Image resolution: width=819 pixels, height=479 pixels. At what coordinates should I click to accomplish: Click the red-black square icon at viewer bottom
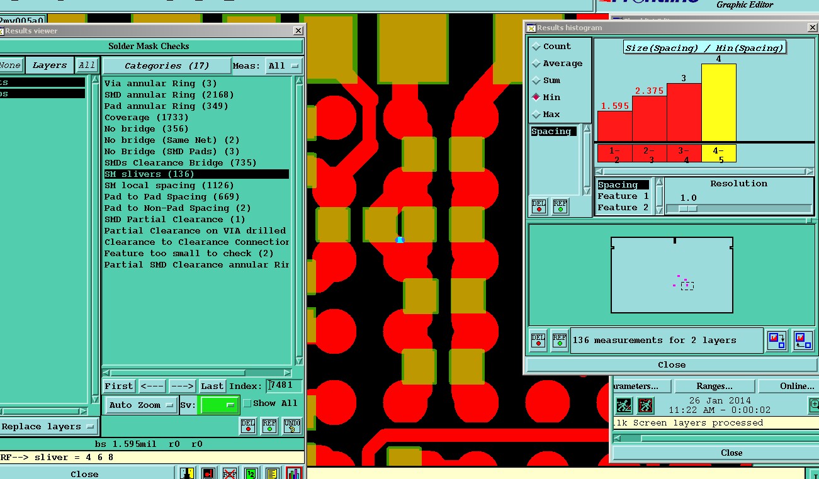pos(208,473)
